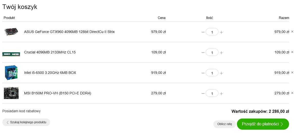Open the MSI B150M PRO-VH product name
The image size is (297, 133).
[58, 93]
